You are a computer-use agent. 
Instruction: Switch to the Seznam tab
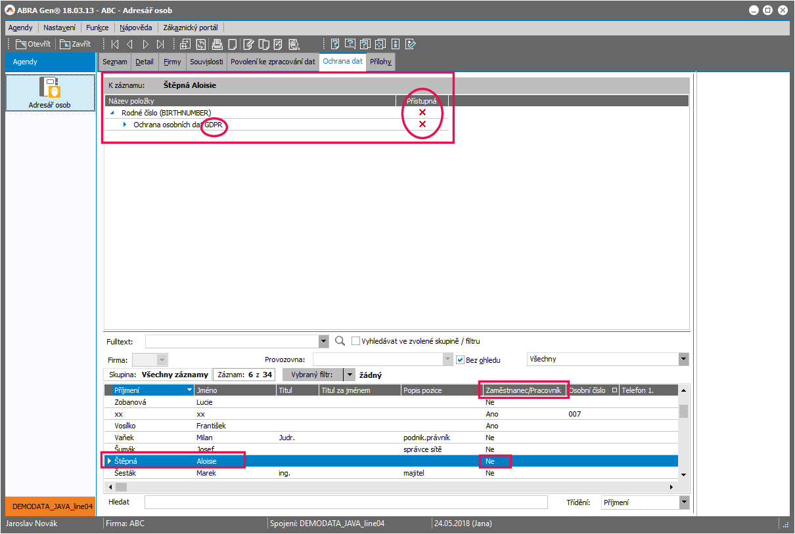[x=115, y=62]
